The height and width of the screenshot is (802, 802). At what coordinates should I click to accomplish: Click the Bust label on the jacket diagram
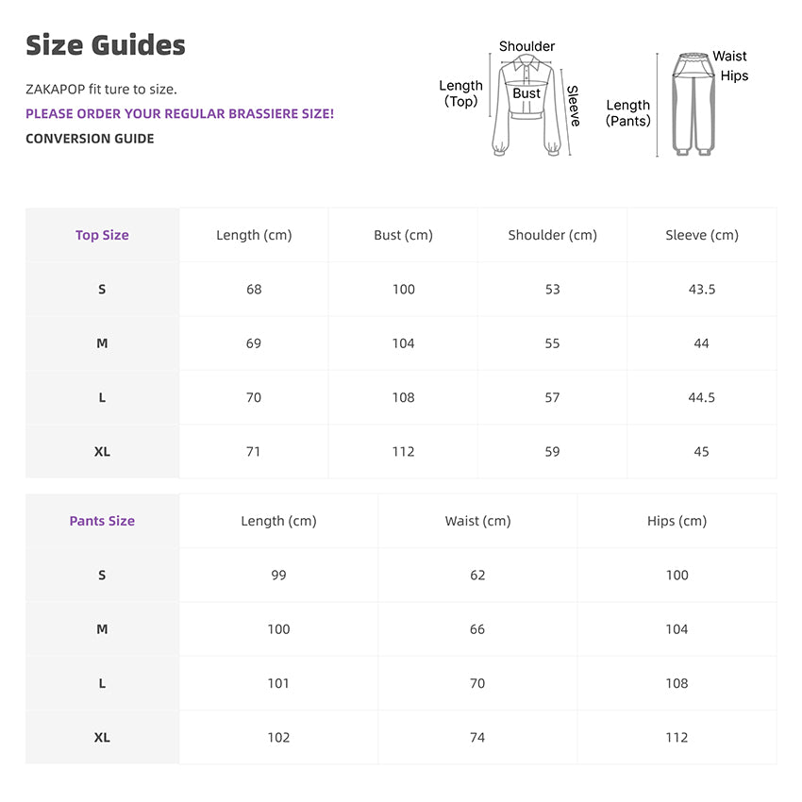click(x=526, y=93)
